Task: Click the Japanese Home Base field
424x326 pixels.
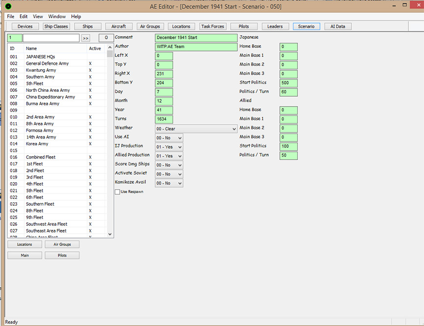Action: [x=289, y=47]
